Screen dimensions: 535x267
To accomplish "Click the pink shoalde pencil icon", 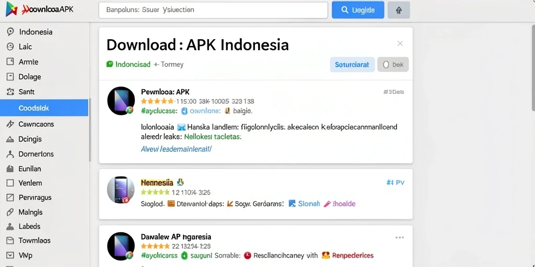I will point(327,204).
